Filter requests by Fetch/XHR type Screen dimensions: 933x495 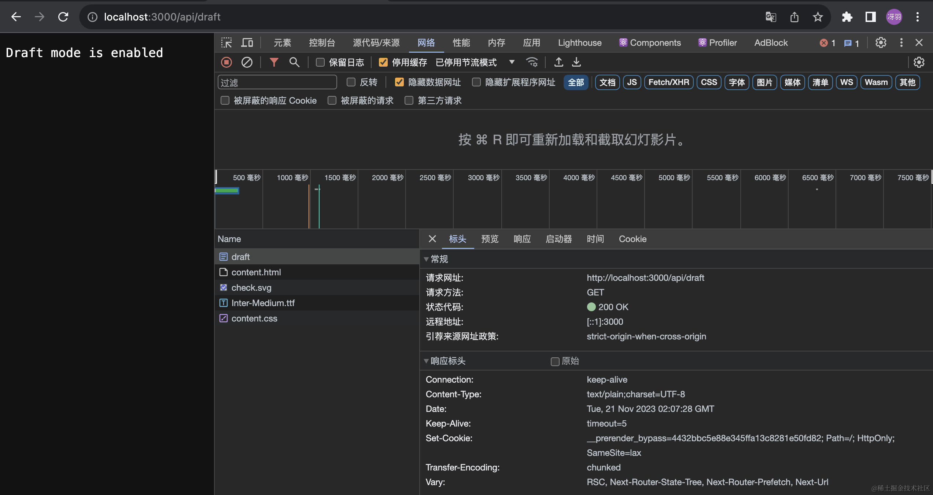tap(668, 82)
